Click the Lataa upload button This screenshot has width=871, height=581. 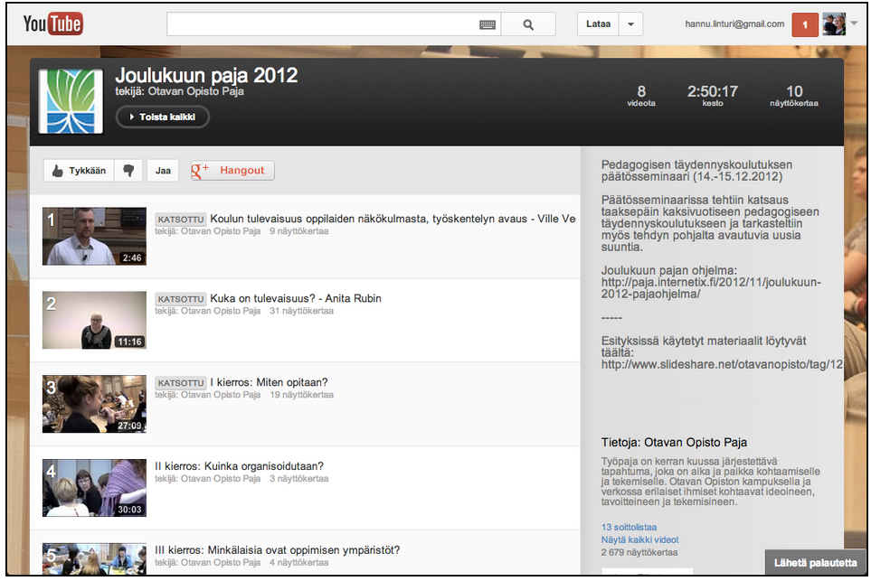click(598, 24)
